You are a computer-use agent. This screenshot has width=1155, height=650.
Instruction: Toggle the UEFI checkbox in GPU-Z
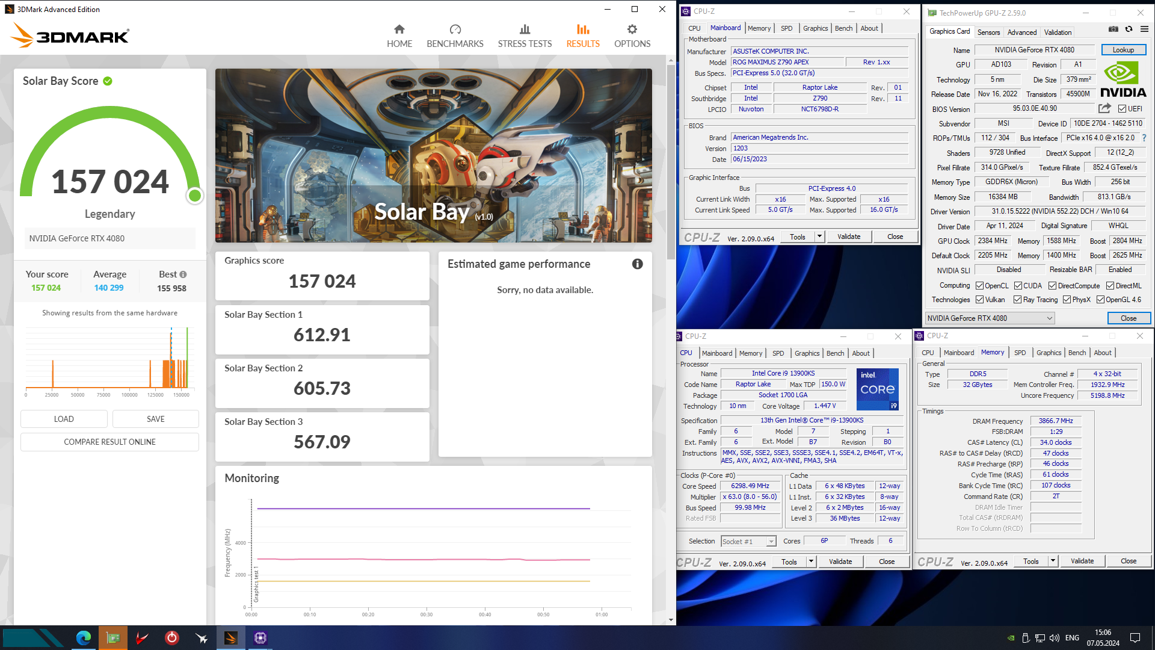coord(1122,109)
